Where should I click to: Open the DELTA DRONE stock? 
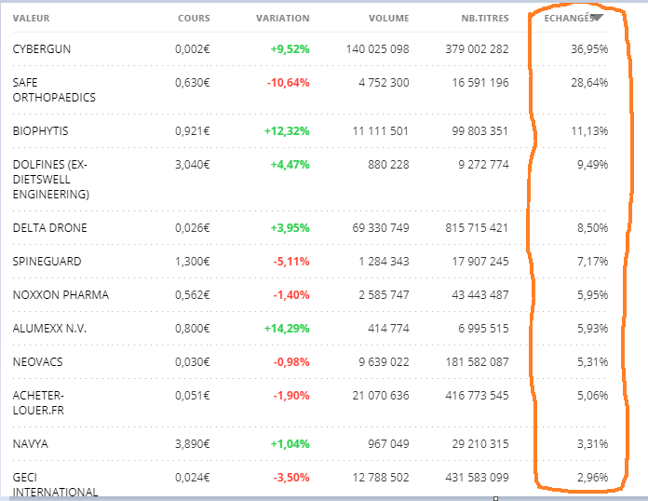point(50,228)
